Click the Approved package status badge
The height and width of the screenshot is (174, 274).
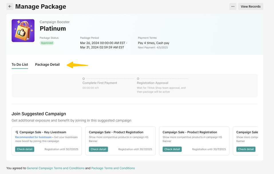[x=47, y=43]
